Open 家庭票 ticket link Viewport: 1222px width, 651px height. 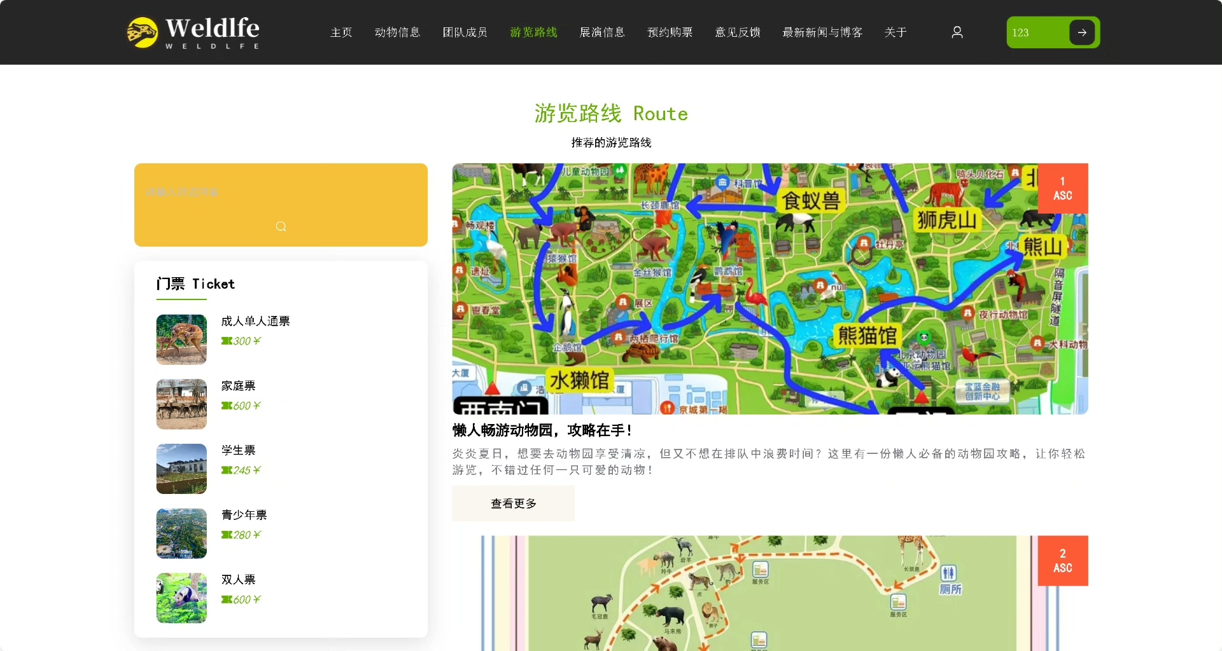click(x=239, y=386)
